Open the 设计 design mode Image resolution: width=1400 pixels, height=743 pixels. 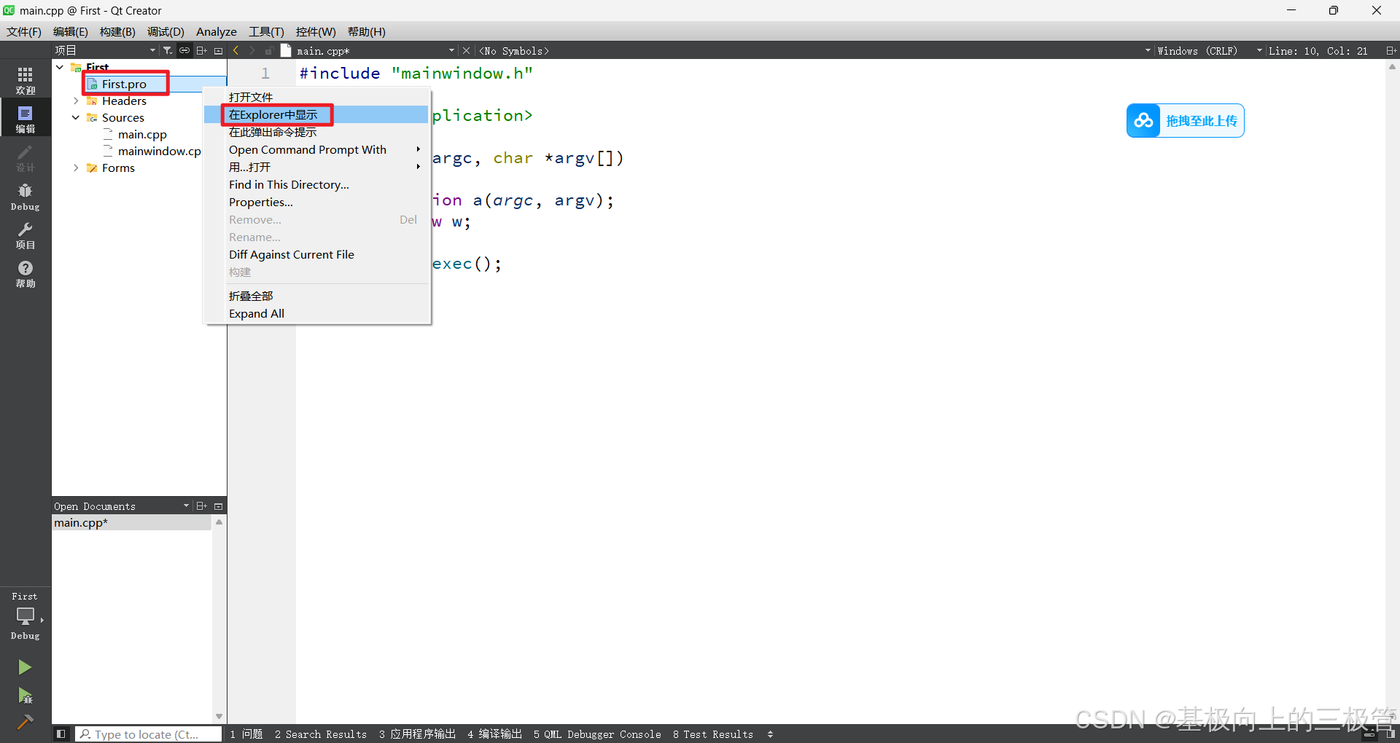point(26,157)
